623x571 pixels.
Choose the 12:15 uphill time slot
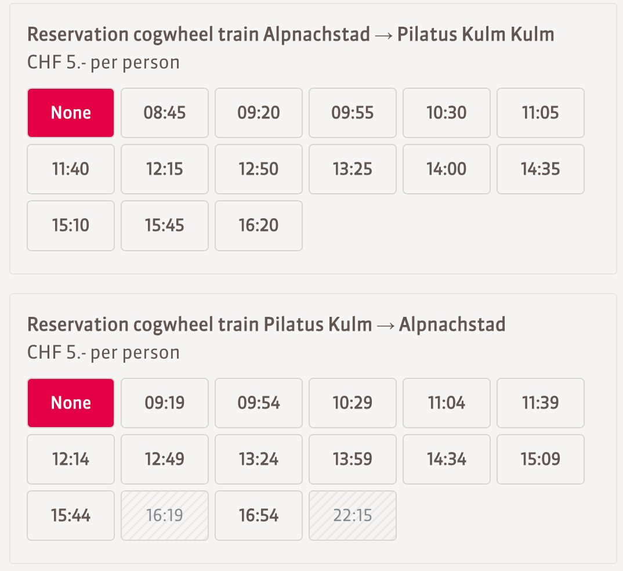pos(165,169)
